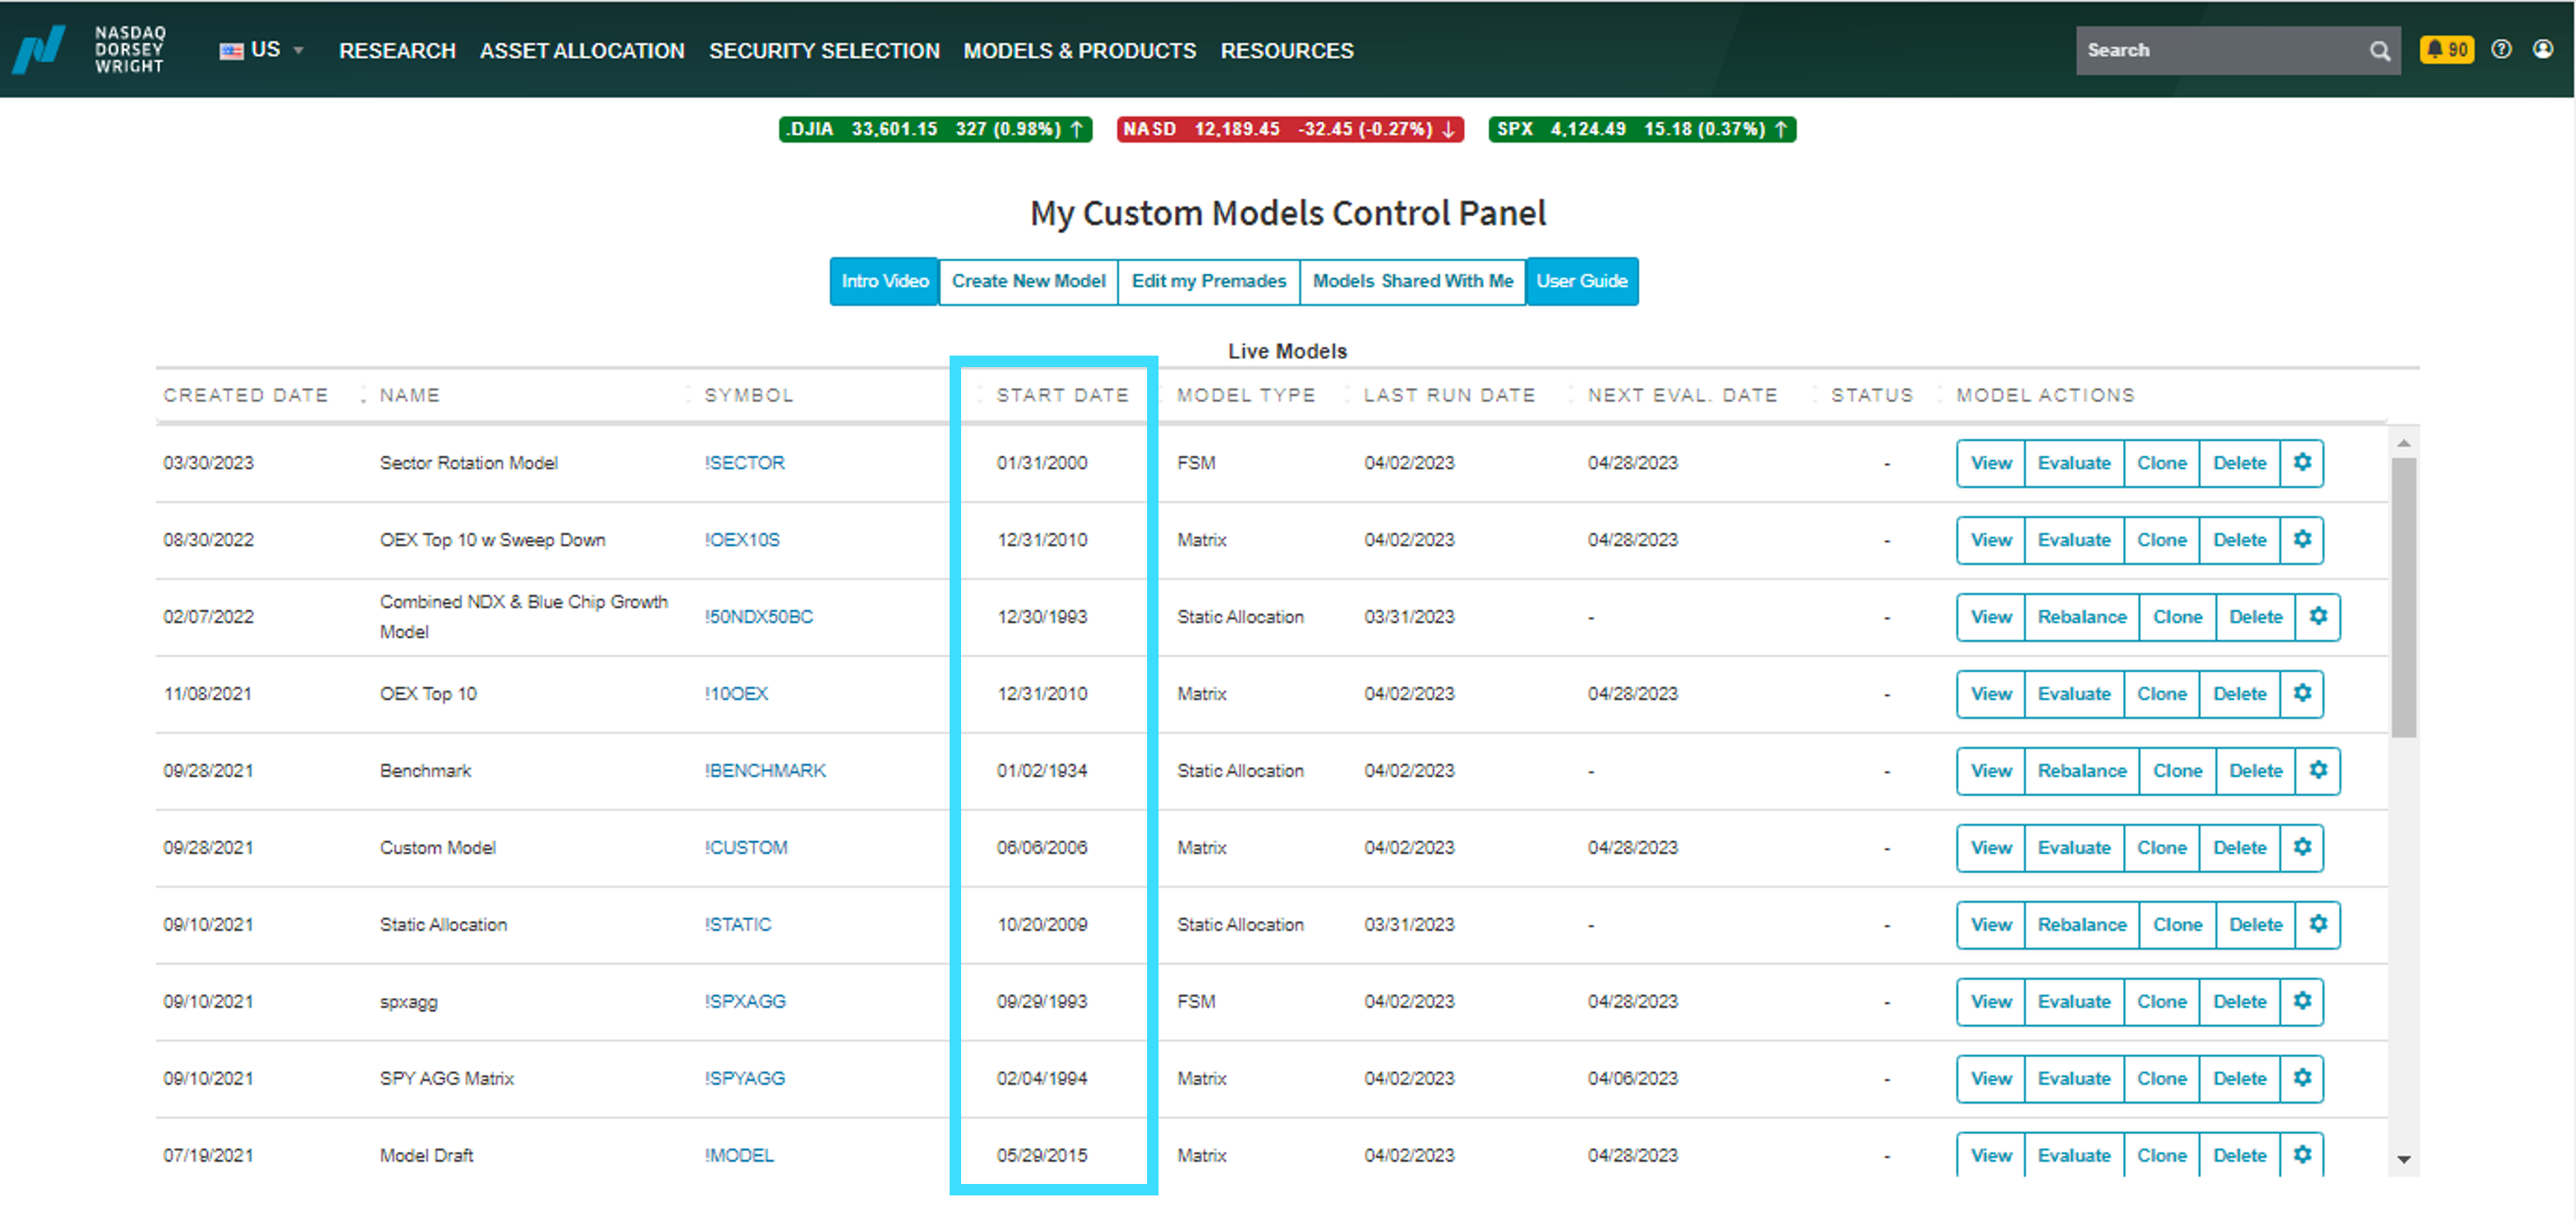Image resolution: width=2576 pixels, height=1220 pixels.
Task: Sort by Created Date column header
Action: coord(246,395)
